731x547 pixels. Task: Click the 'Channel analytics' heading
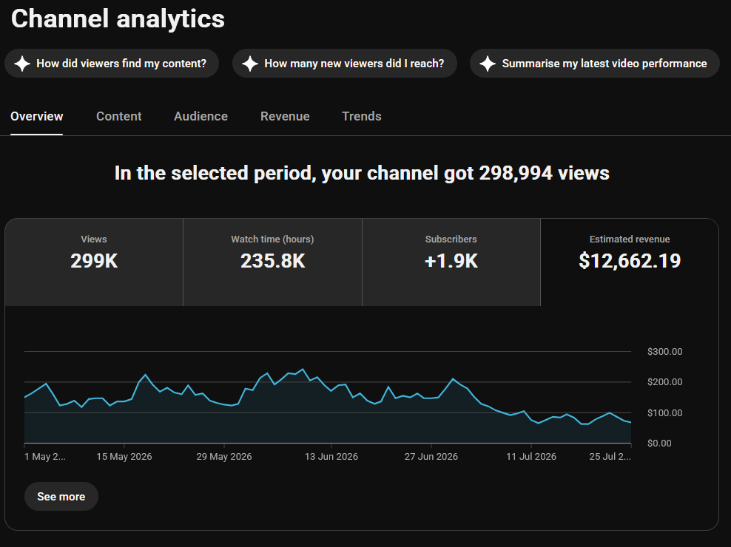[x=118, y=19]
